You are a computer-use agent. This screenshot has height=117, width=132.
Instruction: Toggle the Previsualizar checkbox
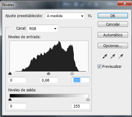pyautogui.click(x=99, y=67)
